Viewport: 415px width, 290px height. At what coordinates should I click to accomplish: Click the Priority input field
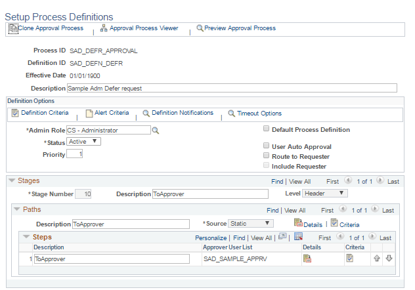coord(75,154)
